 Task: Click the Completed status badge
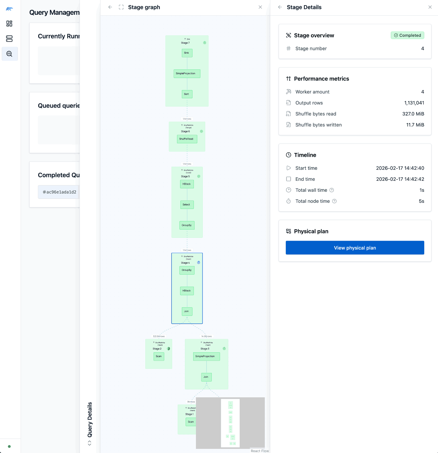407,35
